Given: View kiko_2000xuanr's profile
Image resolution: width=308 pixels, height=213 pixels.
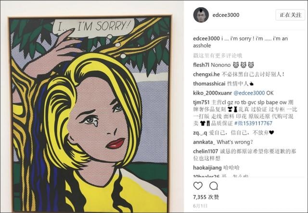Looking at the screenshot, I should pos(212,93).
